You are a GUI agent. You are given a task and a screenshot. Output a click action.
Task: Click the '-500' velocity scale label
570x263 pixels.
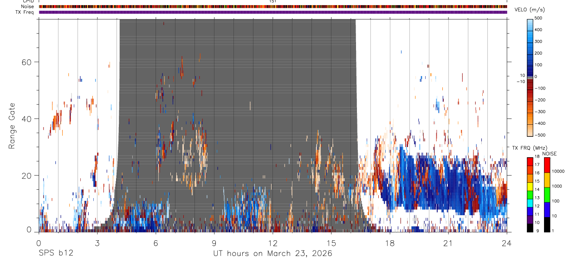[x=541, y=135]
